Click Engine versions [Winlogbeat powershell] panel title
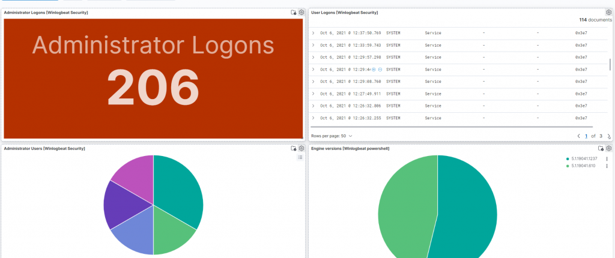 click(x=350, y=149)
